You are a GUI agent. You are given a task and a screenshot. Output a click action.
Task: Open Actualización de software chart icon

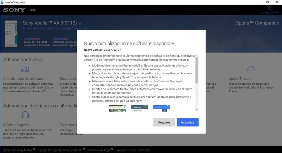click(x=25, y=69)
